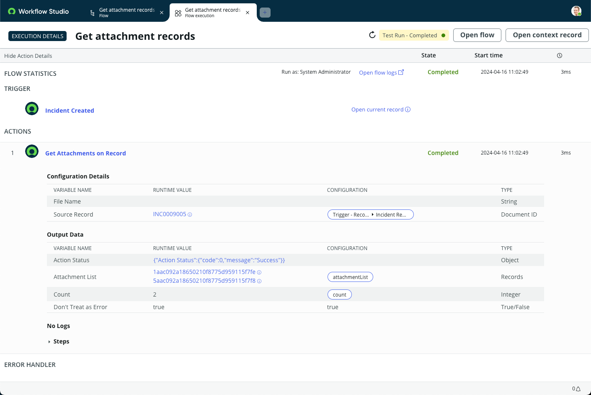Click the ERROR HANDLER section heading
This screenshot has height=395, width=591.
click(x=30, y=365)
